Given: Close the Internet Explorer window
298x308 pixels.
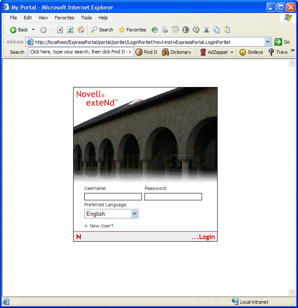Looking at the screenshot, I should tap(291, 7).
